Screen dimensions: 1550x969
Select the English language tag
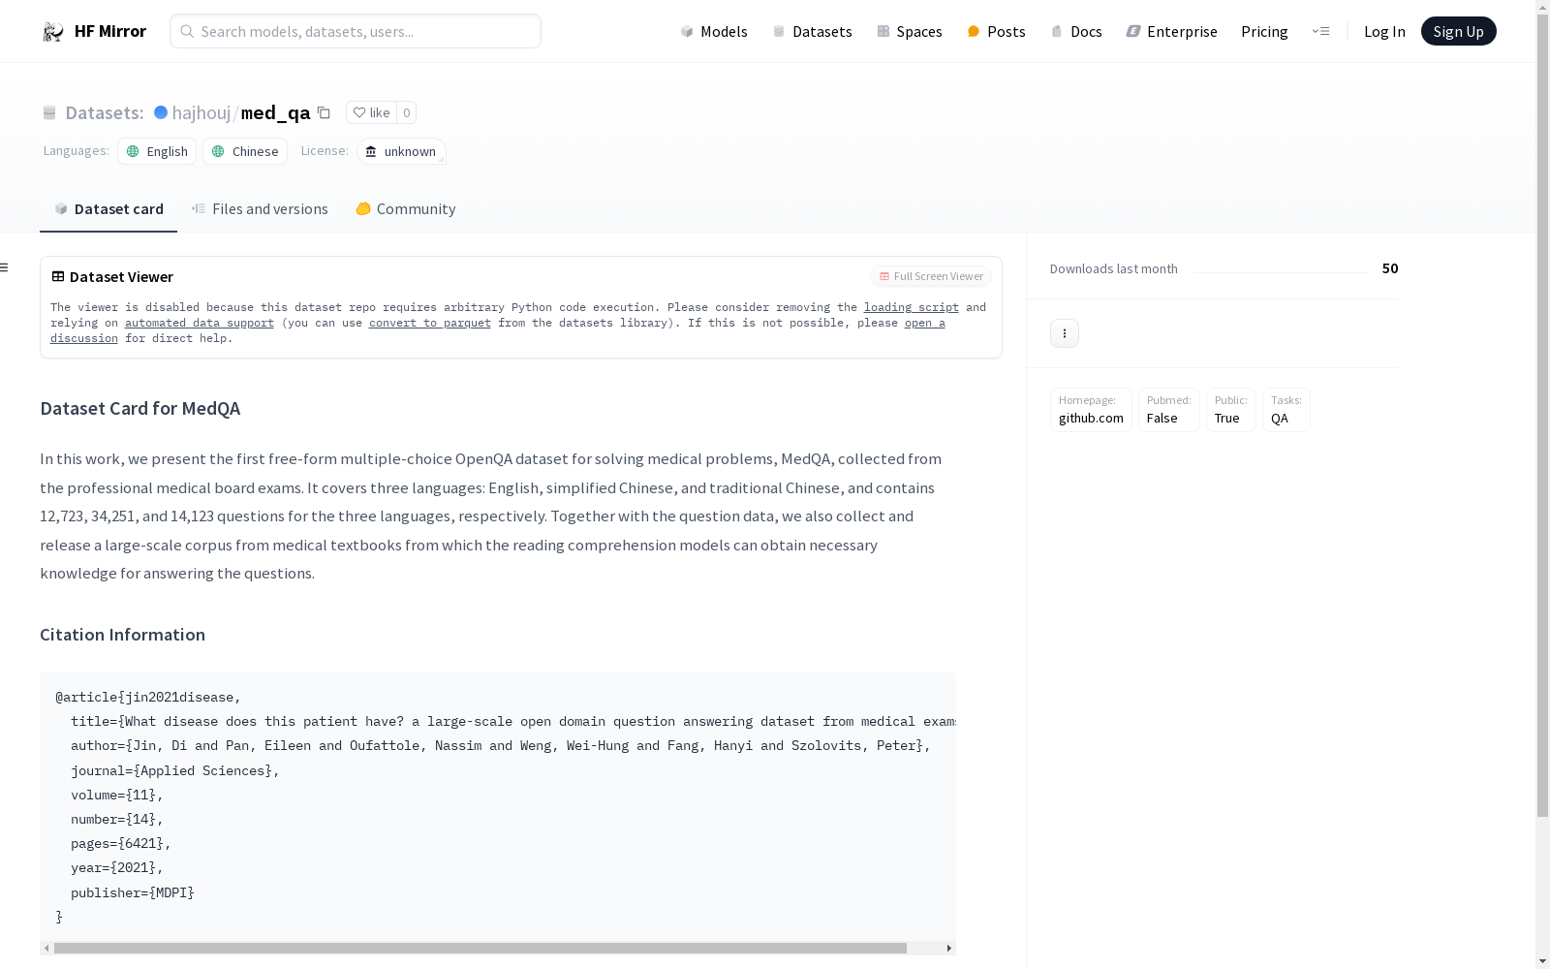click(157, 151)
